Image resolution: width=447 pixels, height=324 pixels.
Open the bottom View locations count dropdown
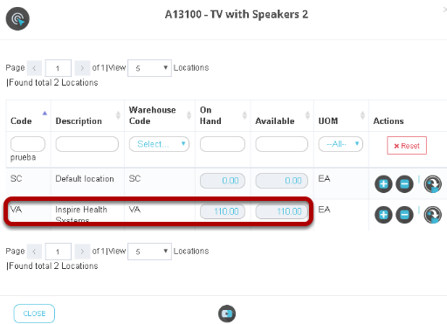(149, 252)
